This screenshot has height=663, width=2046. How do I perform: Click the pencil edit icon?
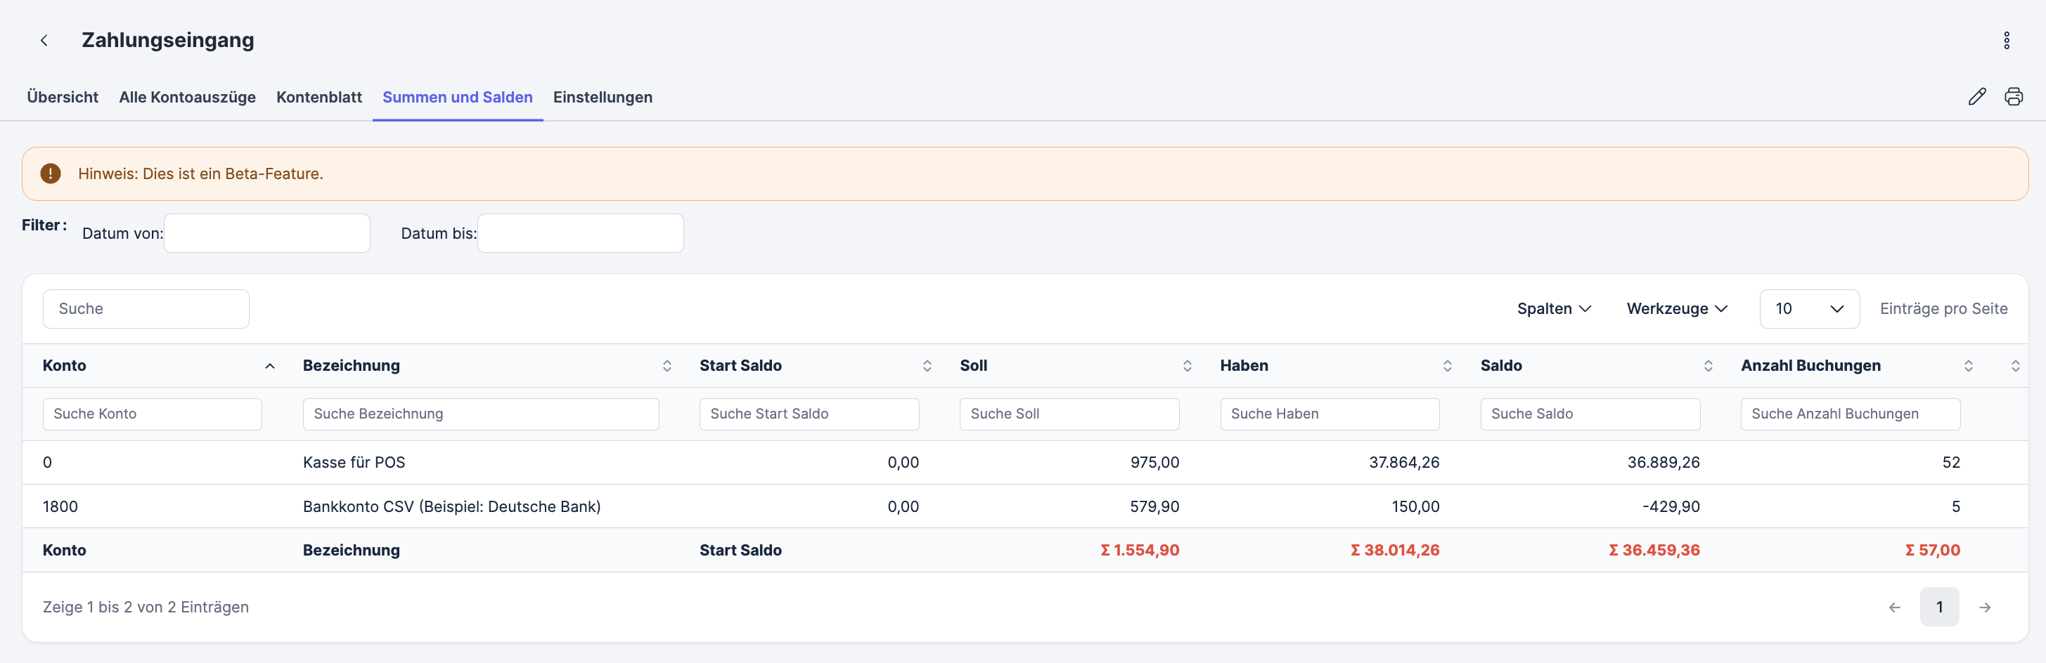click(1977, 97)
